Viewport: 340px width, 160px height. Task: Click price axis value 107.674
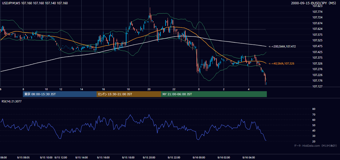[318, 23]
